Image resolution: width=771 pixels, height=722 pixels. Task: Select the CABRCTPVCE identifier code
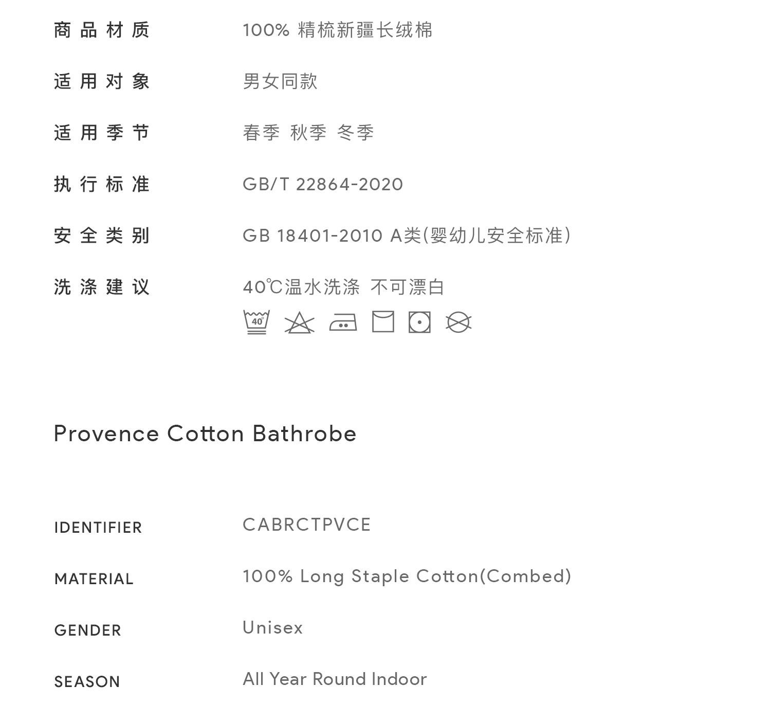[306, 525]
